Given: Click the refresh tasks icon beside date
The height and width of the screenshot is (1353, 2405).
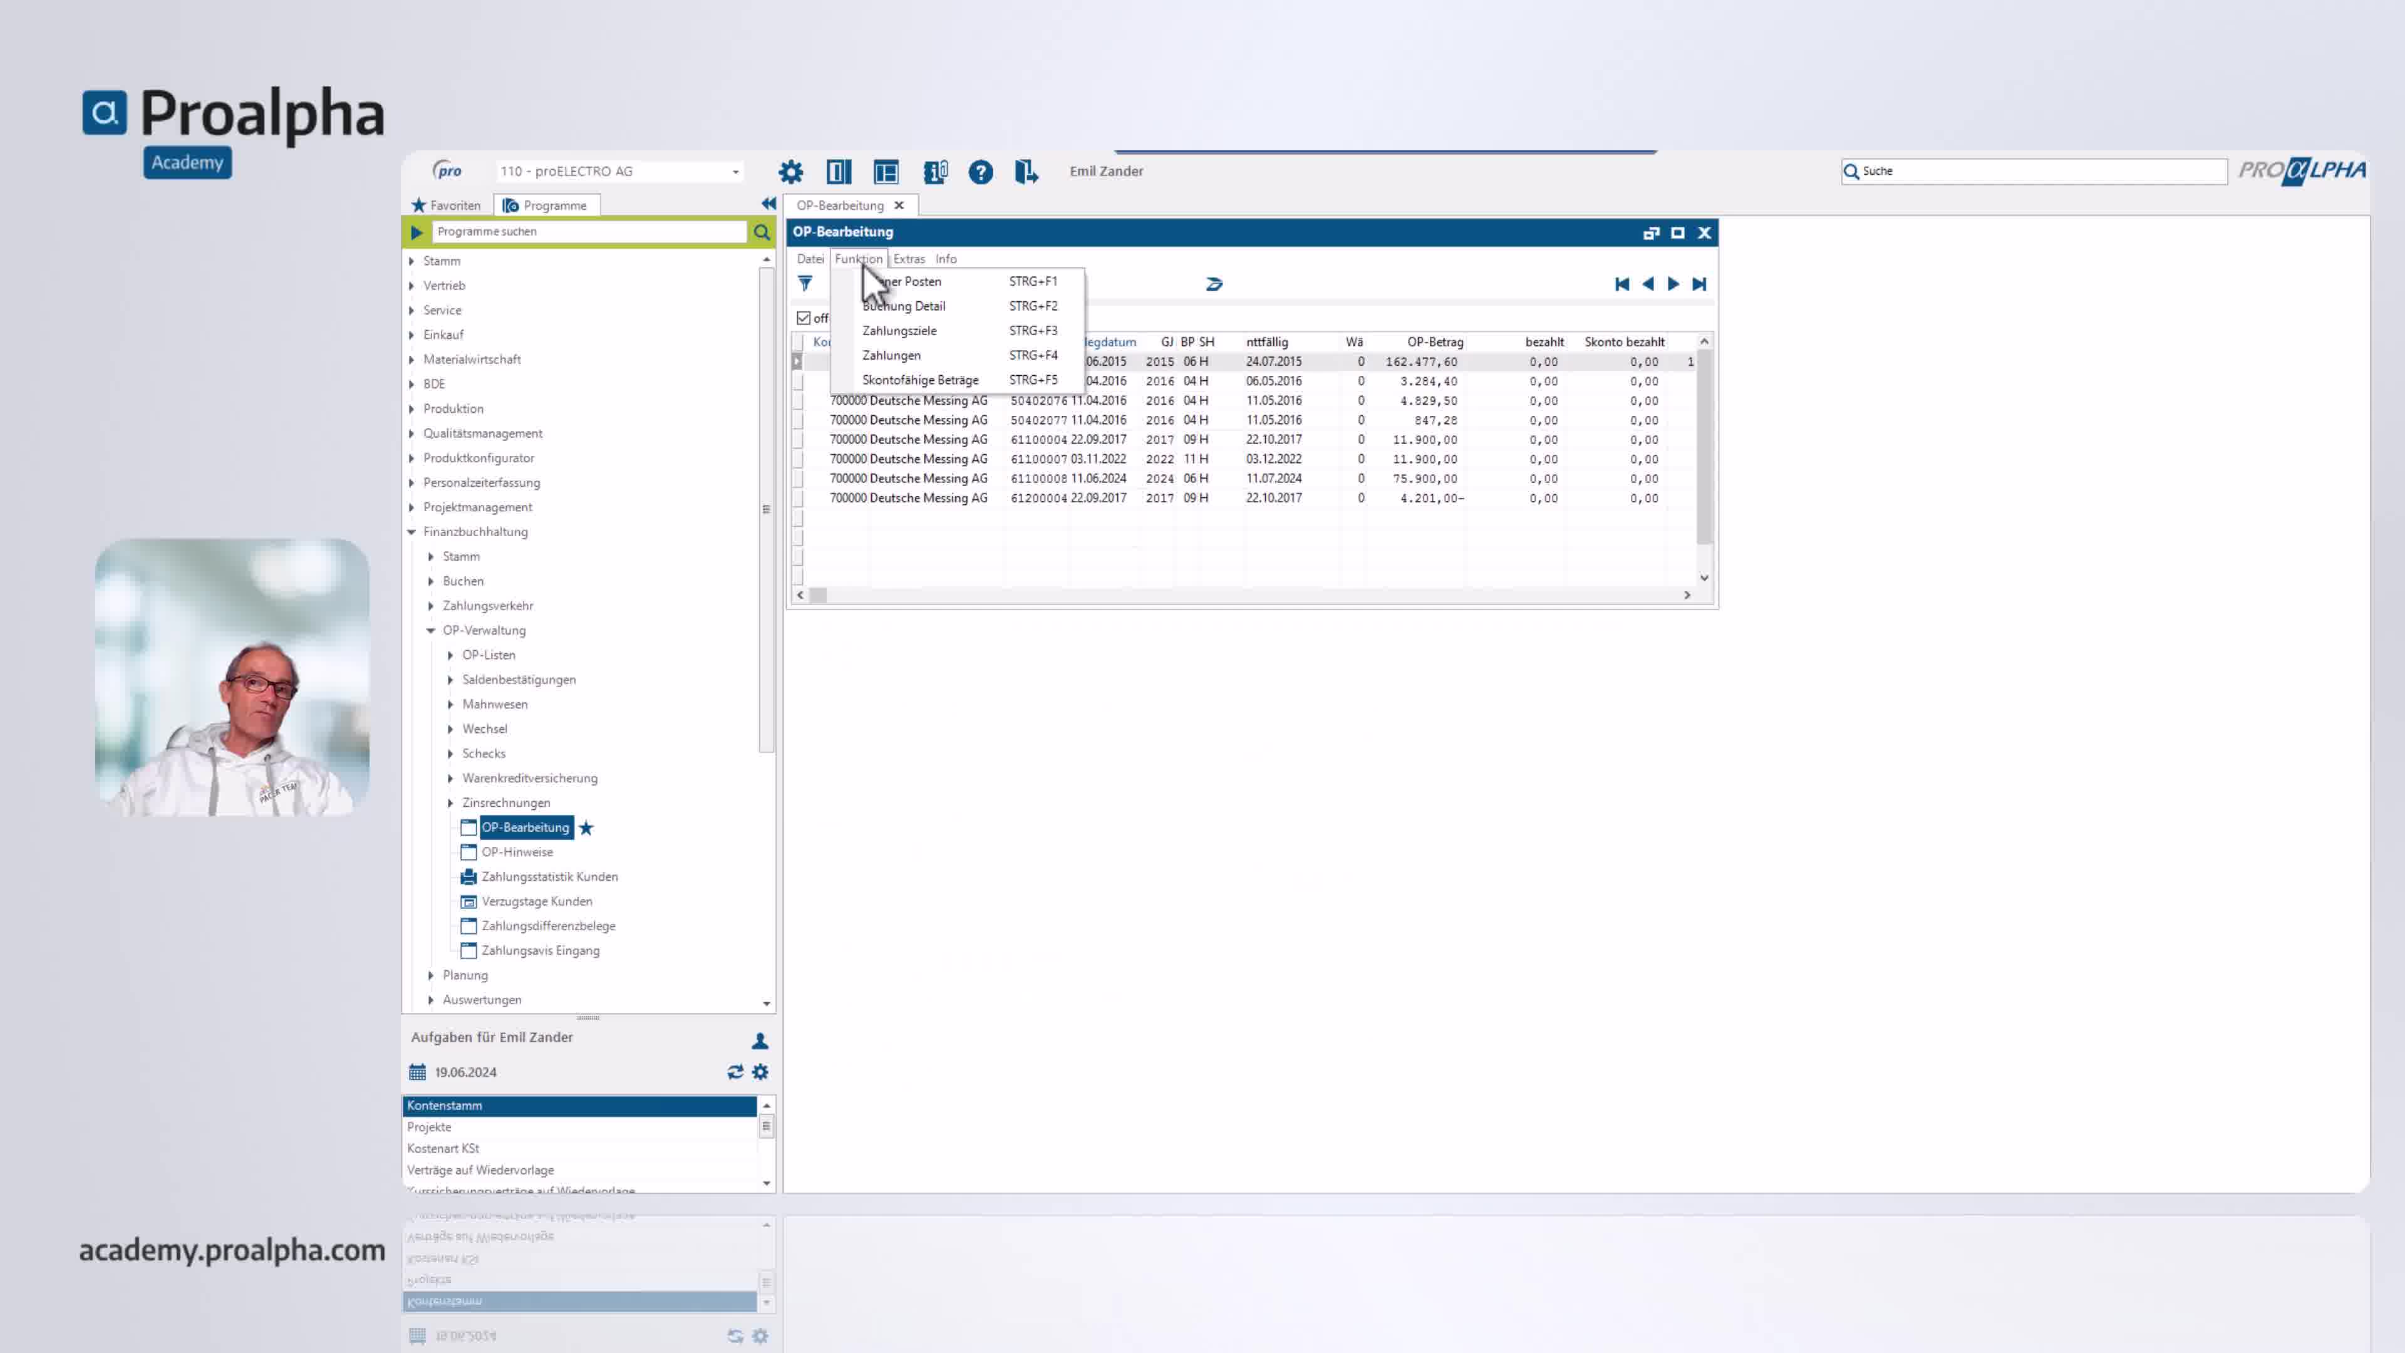Looking at the screenshot, I should (736, 1072).
